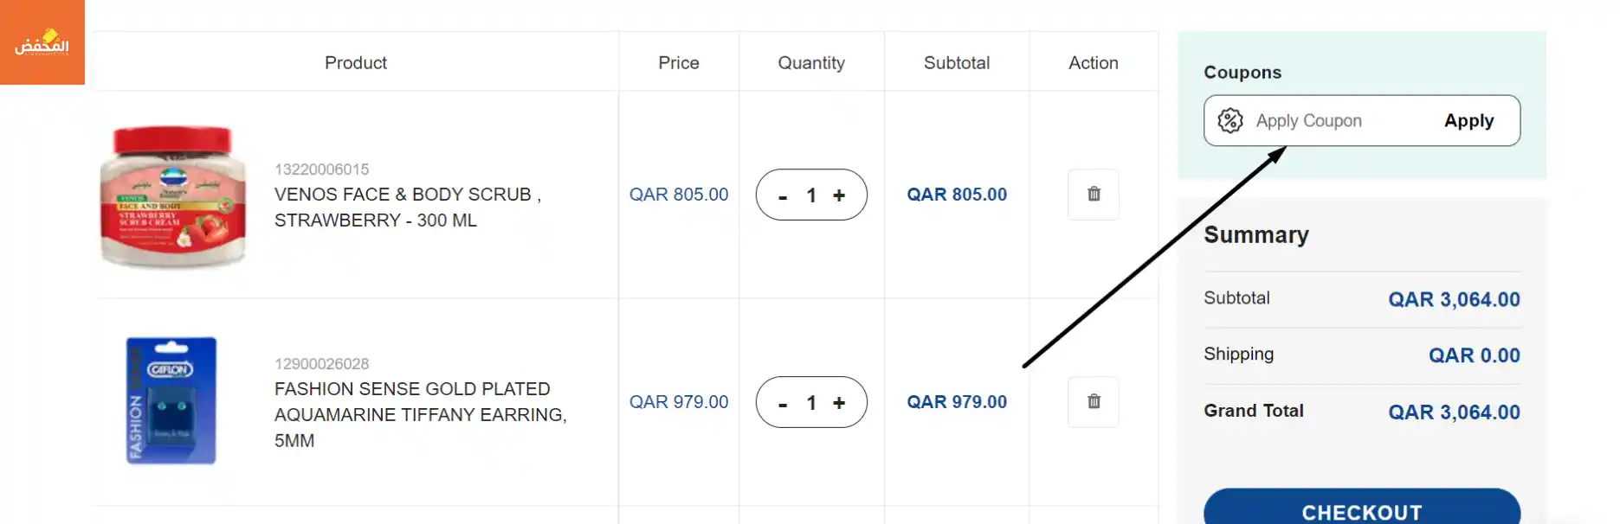Open Venos Face & Body Scrub product title
Image resolution: width=1620 pixels, height=524 pixels.
[408, 208]
